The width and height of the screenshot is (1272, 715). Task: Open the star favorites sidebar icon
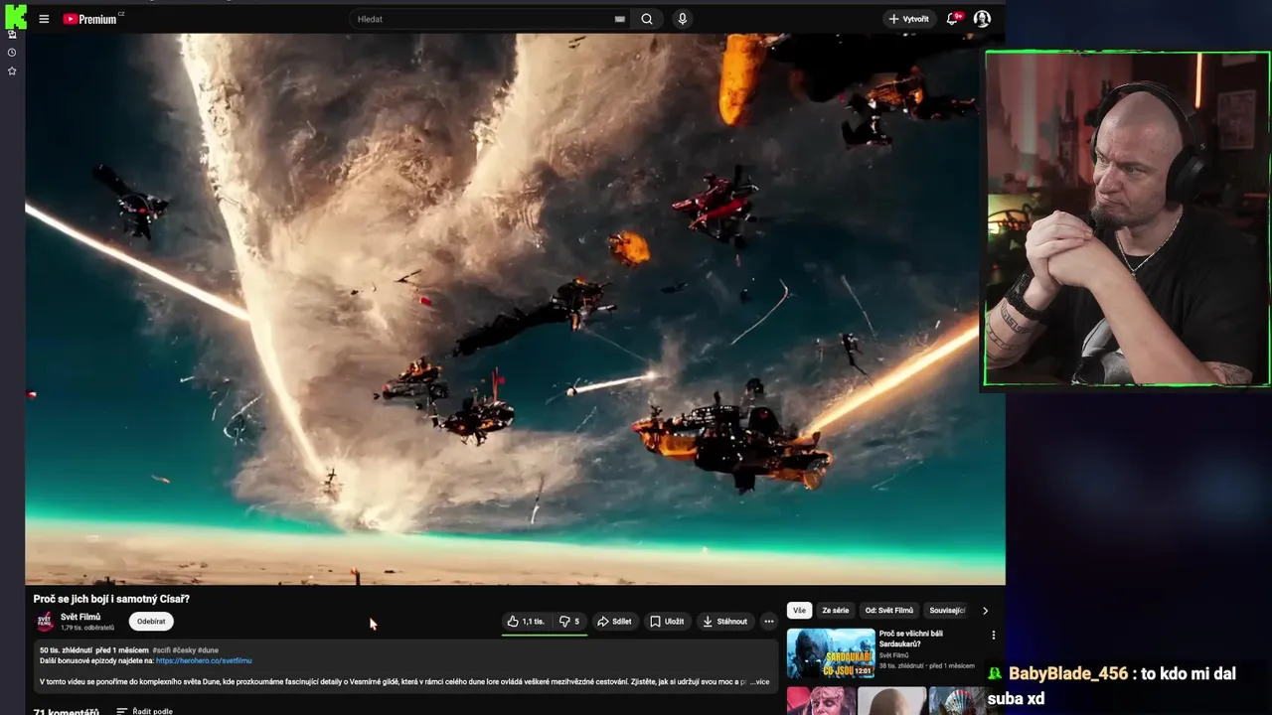[12, 71]
